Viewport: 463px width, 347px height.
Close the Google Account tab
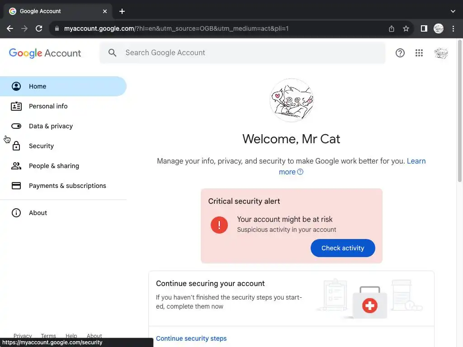105,11
